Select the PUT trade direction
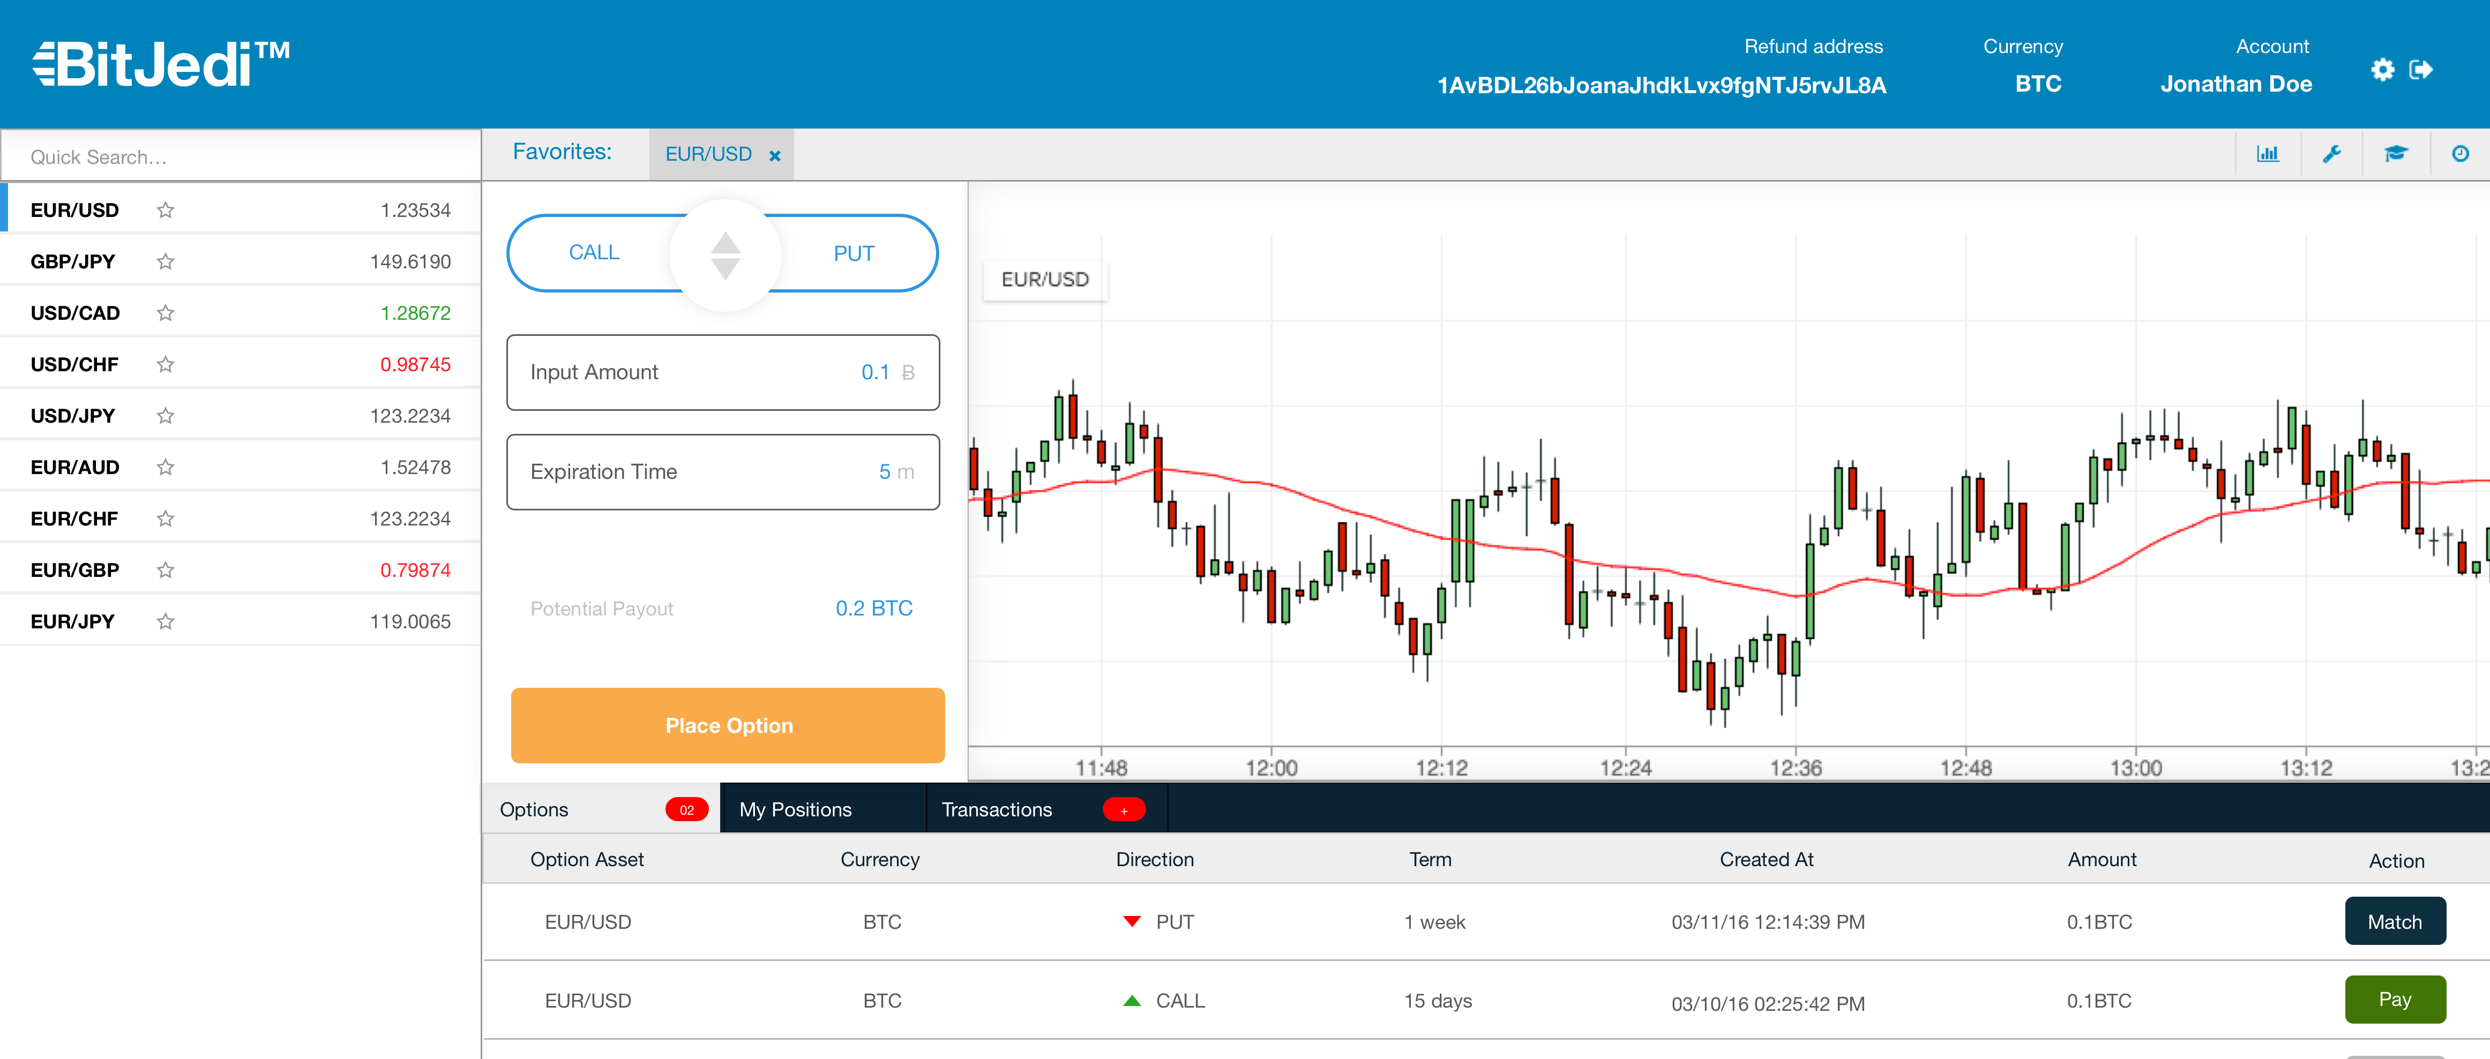The image size is (2490, 1059). pos(854,253)
